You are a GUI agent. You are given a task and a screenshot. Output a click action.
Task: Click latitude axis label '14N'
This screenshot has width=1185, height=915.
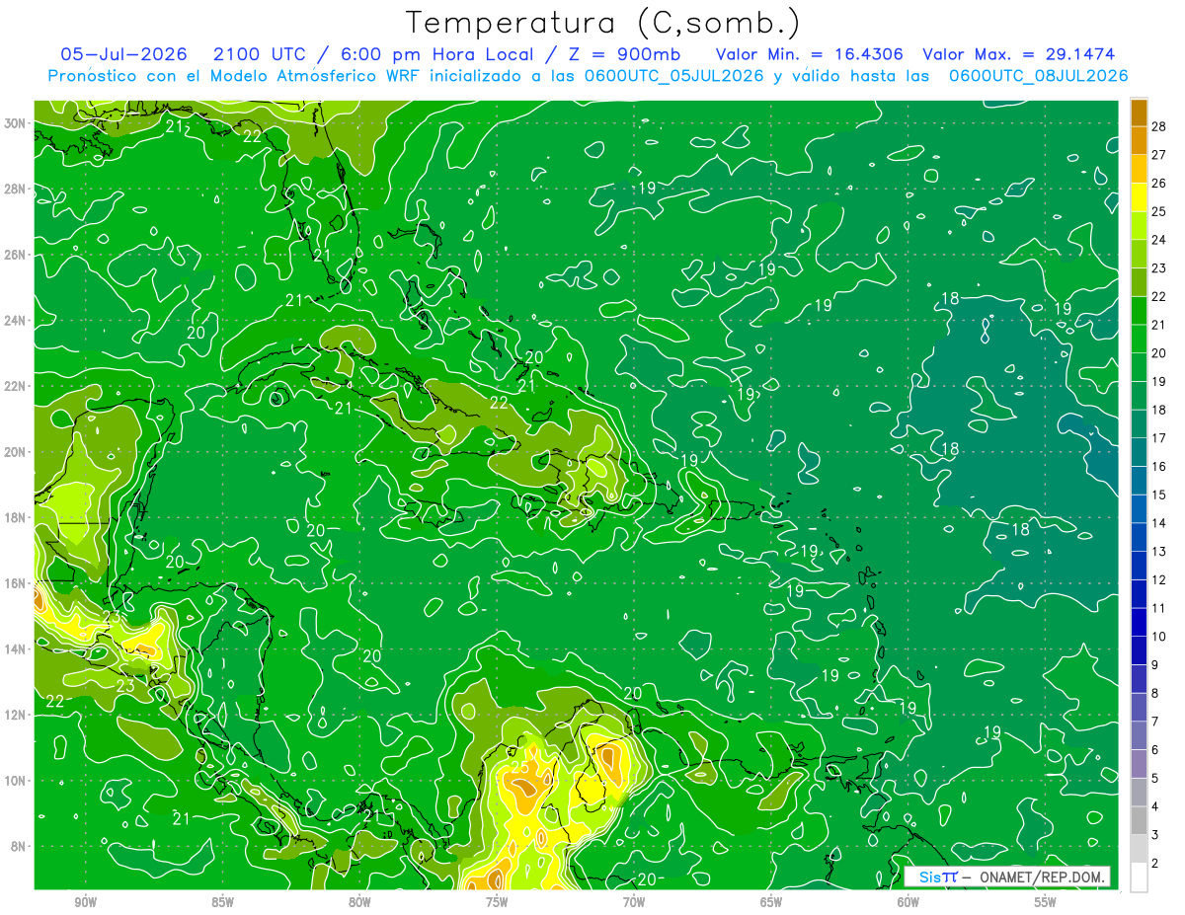15,649
